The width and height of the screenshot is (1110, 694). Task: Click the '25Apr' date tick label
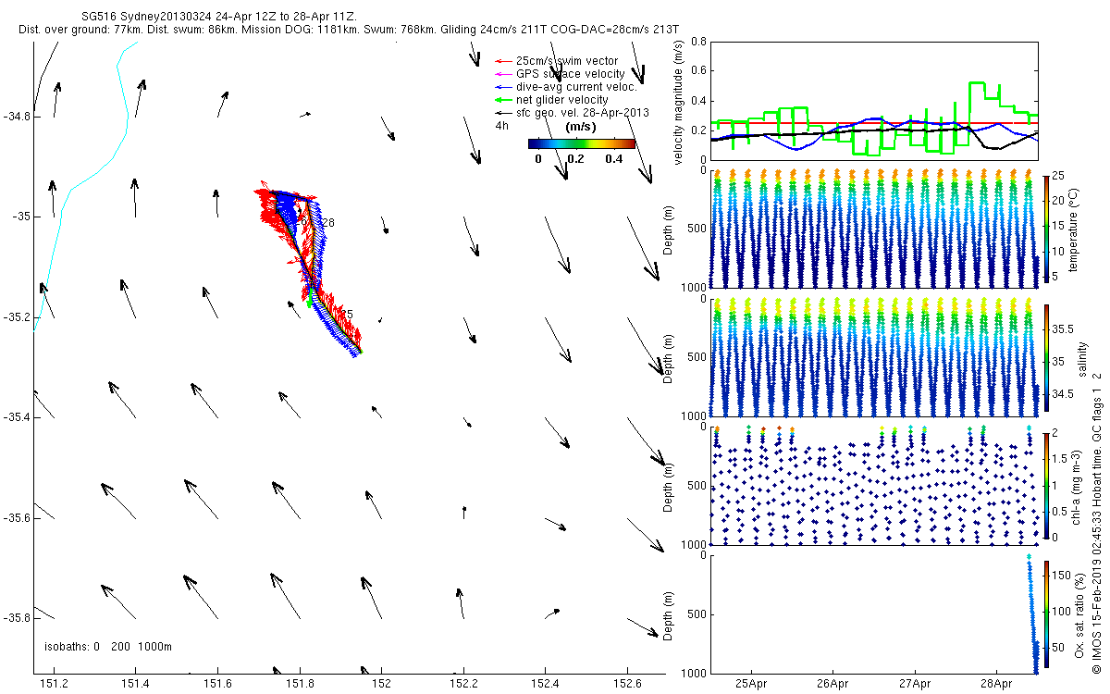pyautogui.click(x=751, y=684)
